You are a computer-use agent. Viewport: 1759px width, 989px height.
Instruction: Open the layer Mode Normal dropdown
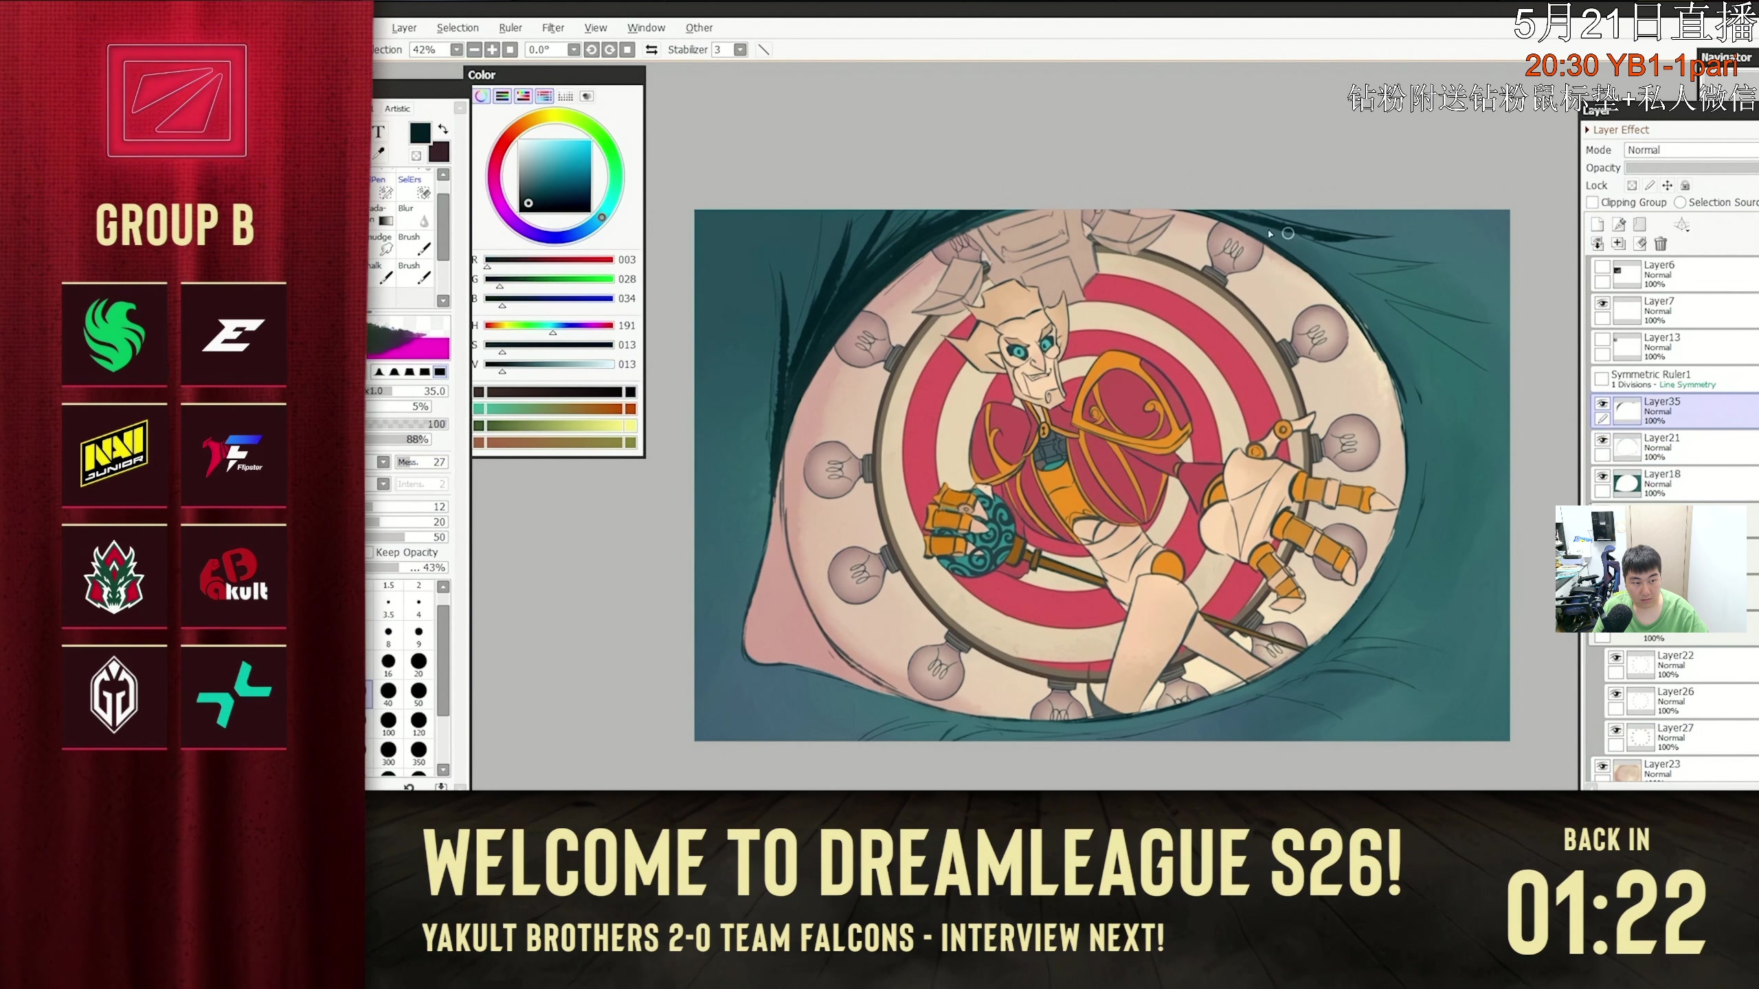[1692, 150]
